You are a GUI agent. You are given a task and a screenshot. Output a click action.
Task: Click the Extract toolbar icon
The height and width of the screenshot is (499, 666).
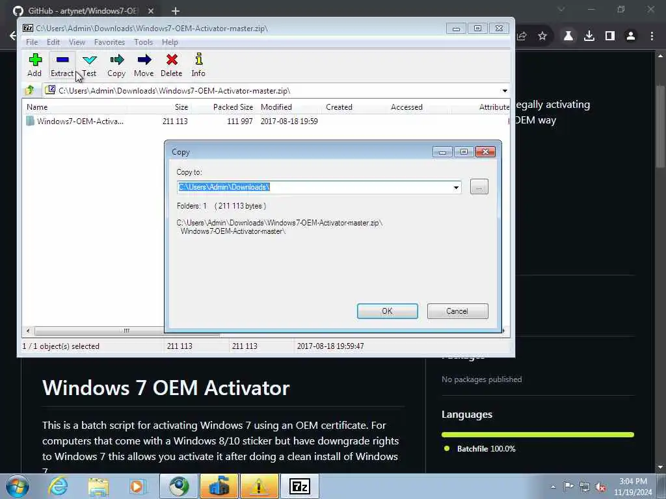[x=62, y=64]
